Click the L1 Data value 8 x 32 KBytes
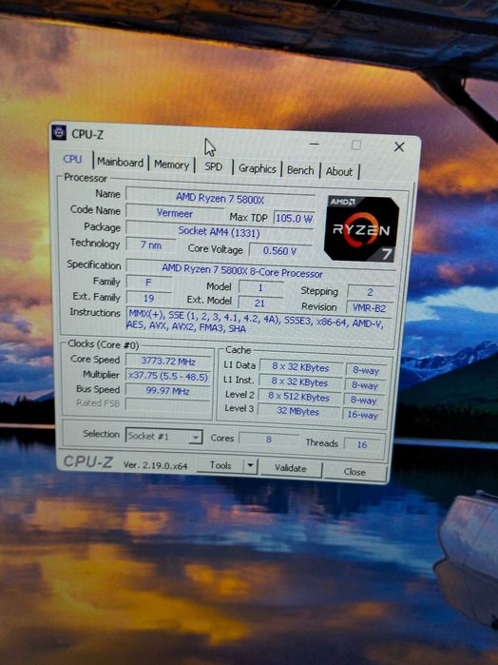 coord(301,368)
